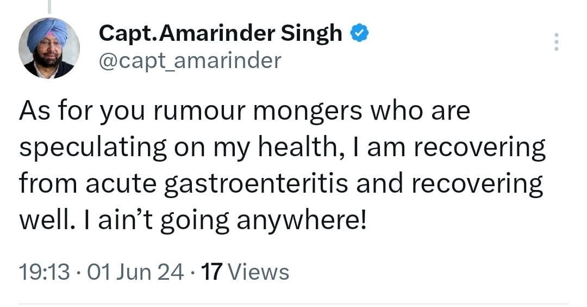Click the Views label

259,271
